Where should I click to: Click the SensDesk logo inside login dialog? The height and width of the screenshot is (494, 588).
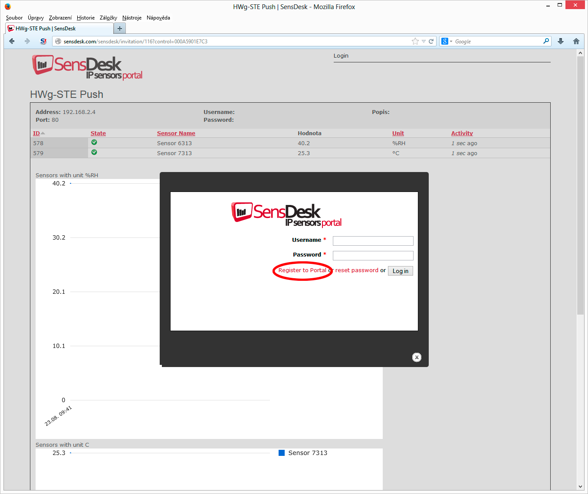point(286,215)
